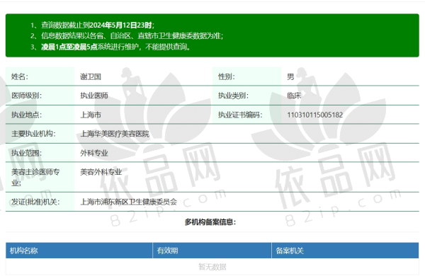The width and height of the screenshot is (425, 276).
Task: Select 上海华美医疗美容医院 text
Action: [115, 134]
